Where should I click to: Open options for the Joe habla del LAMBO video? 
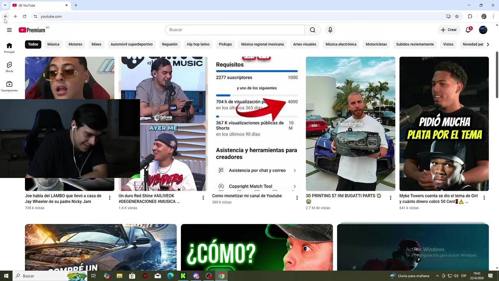[x=110, y=198]
